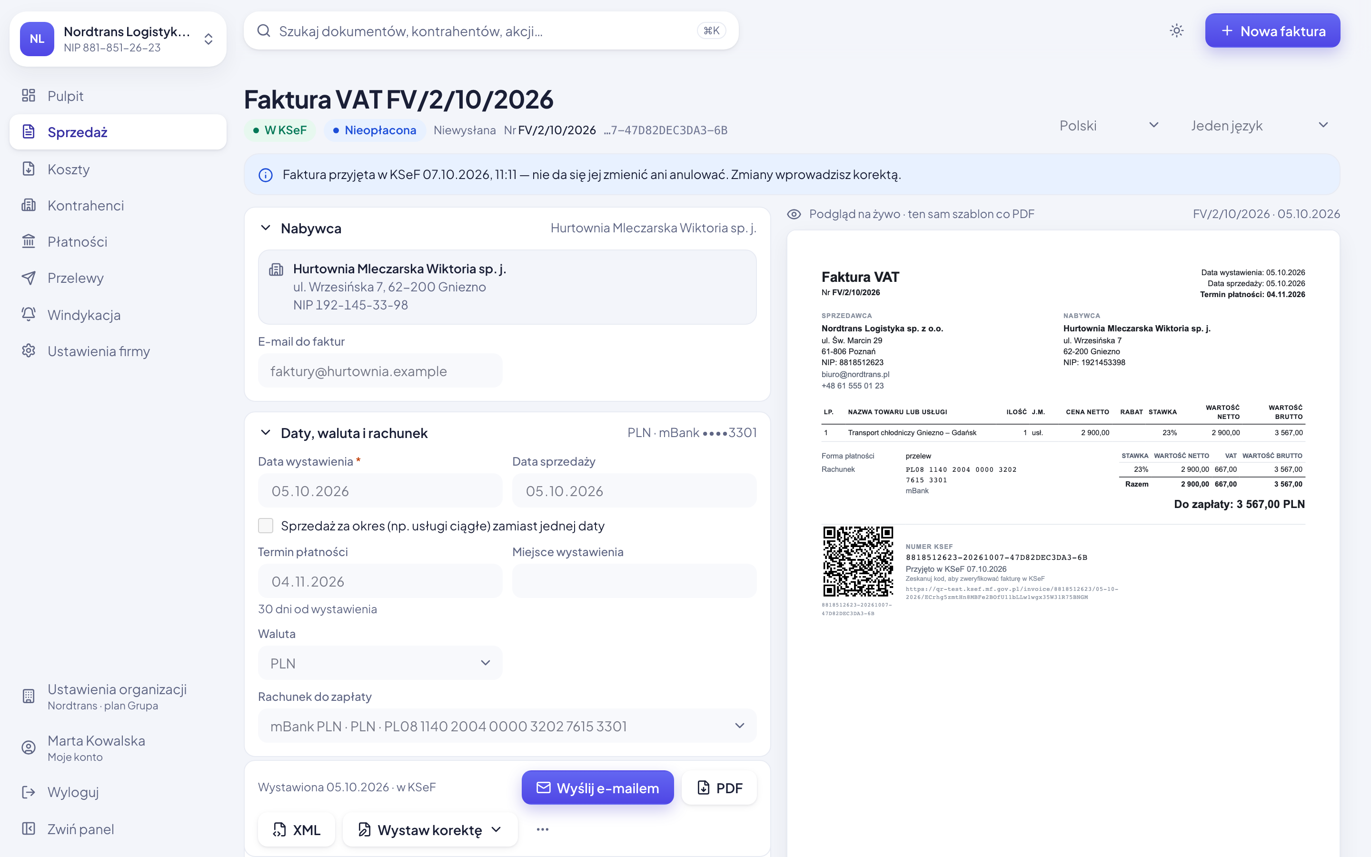Image resolution: width=1371 pixels, height=857 pixels.
Task: Click the buyer company building icon
Action: [x=276, y=269]
